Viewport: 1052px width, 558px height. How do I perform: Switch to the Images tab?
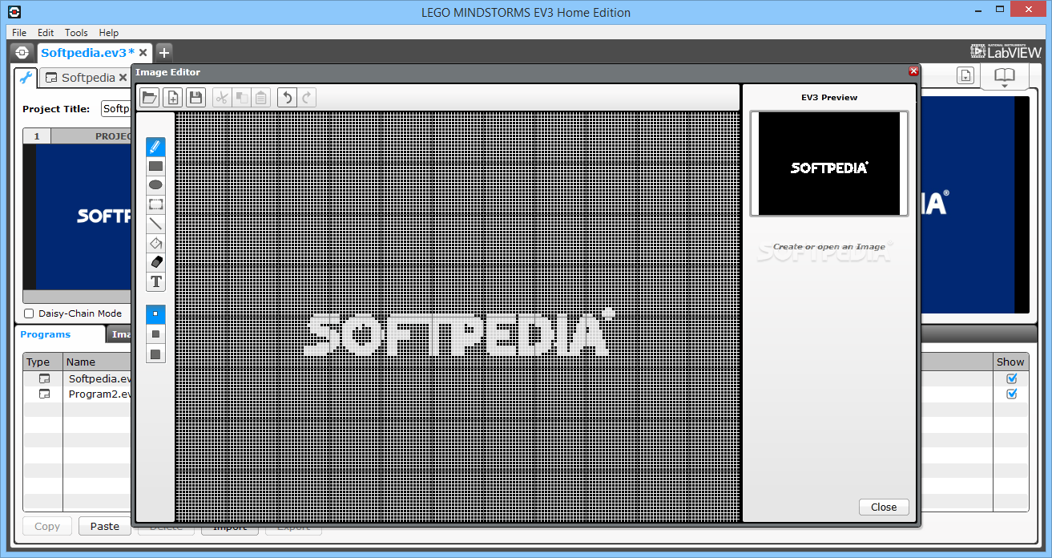pos(121,334)
